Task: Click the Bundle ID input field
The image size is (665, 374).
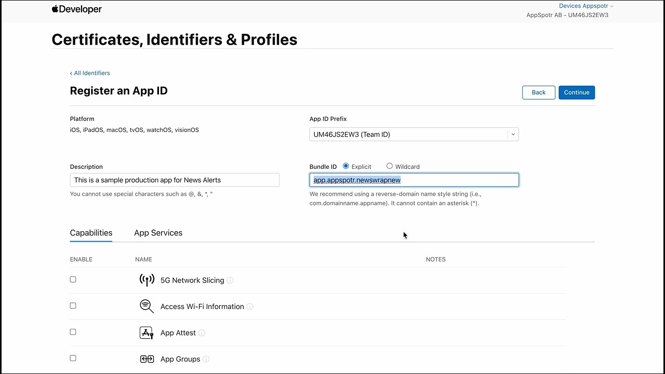Action: 414,180
